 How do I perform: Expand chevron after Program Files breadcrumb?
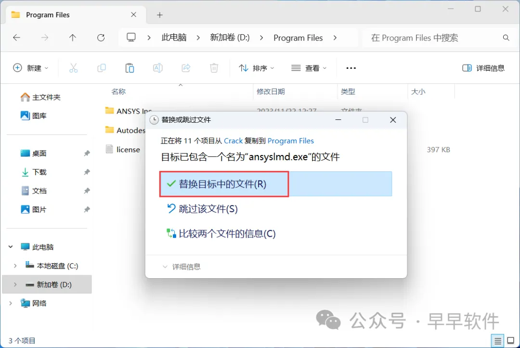pyautogui.click(x=335, y=38)
